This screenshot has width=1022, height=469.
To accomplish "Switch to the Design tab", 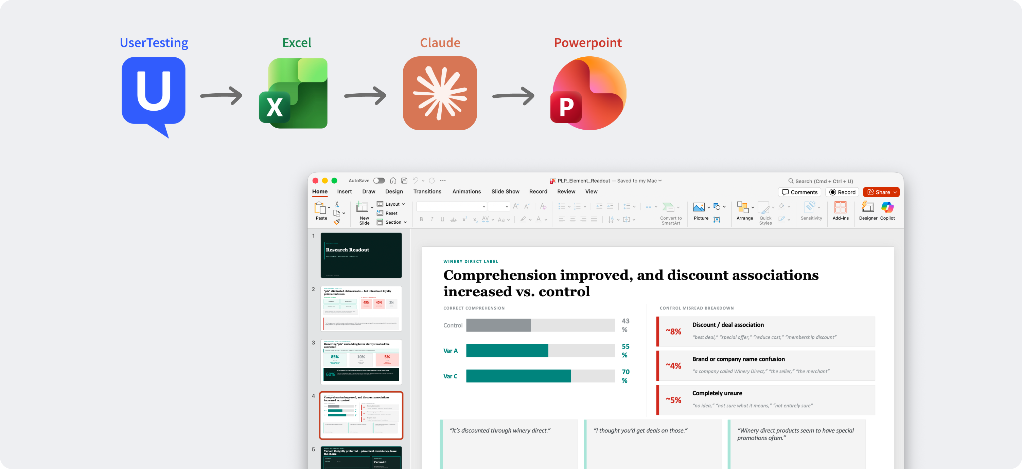I will click(x=394, y=191).
